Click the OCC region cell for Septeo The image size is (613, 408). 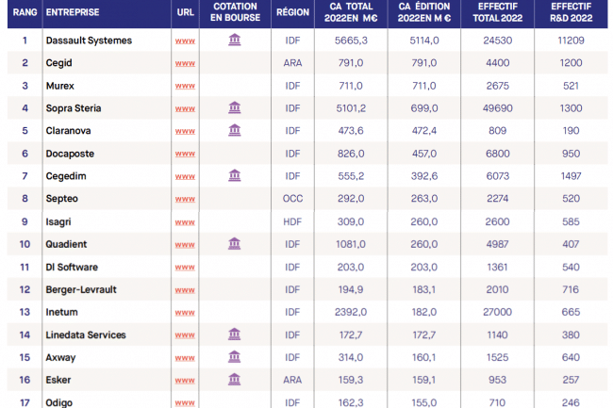(292, 199)
